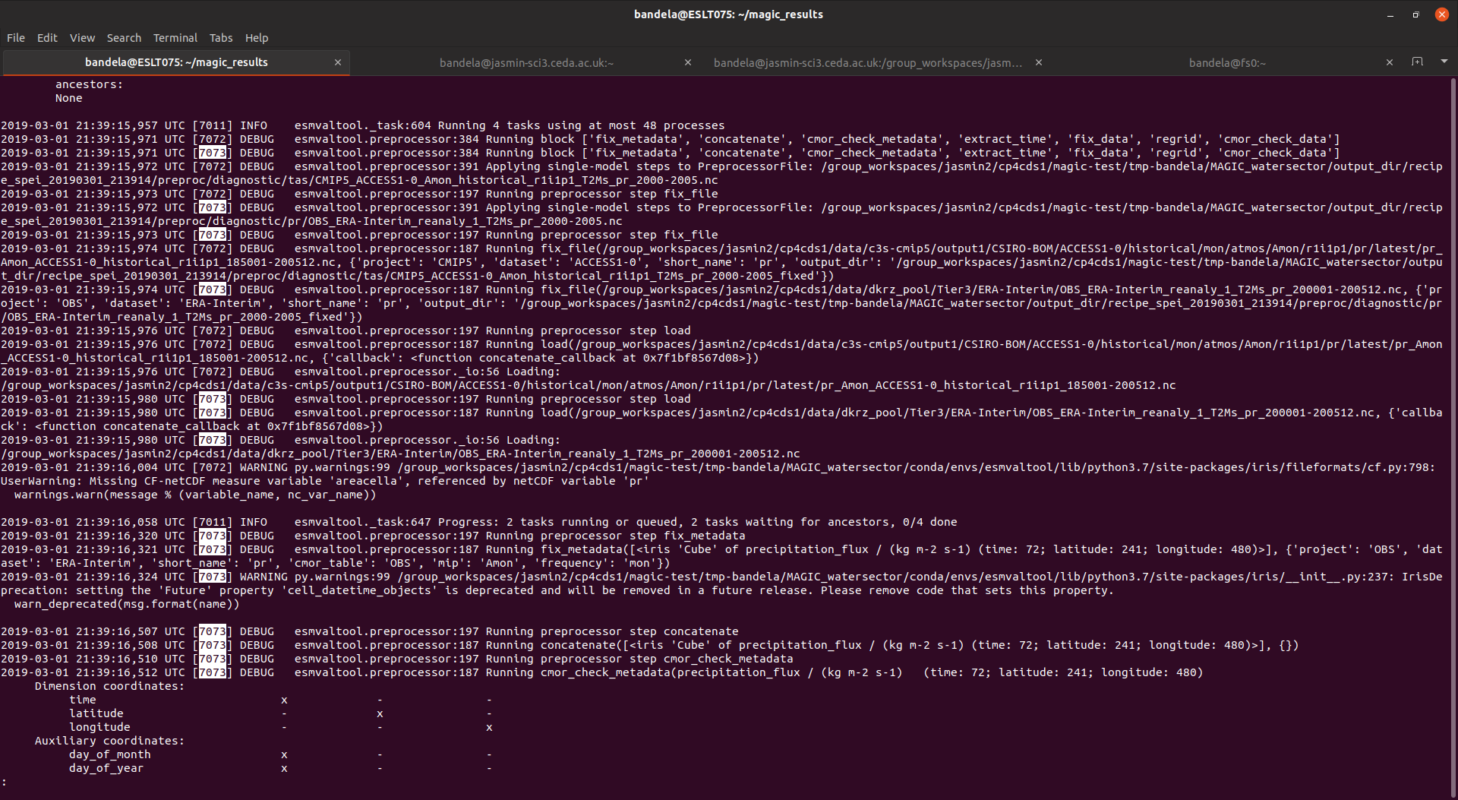This screenshot has height=800, width=1458.
Task: Open the Tabs menu
Action: (221, 38)
